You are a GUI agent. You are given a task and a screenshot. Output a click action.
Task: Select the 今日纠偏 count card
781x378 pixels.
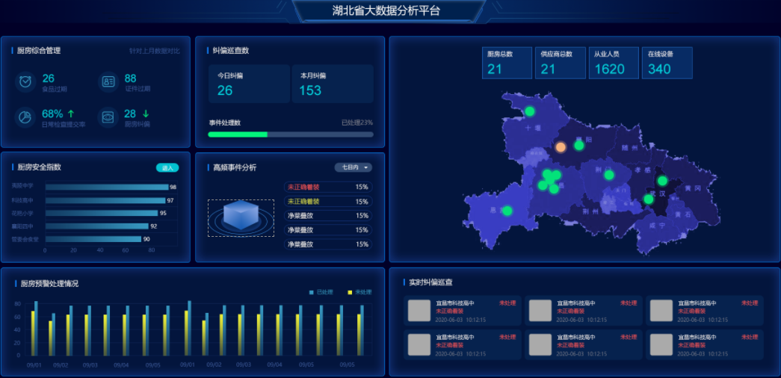coord(249,84)
